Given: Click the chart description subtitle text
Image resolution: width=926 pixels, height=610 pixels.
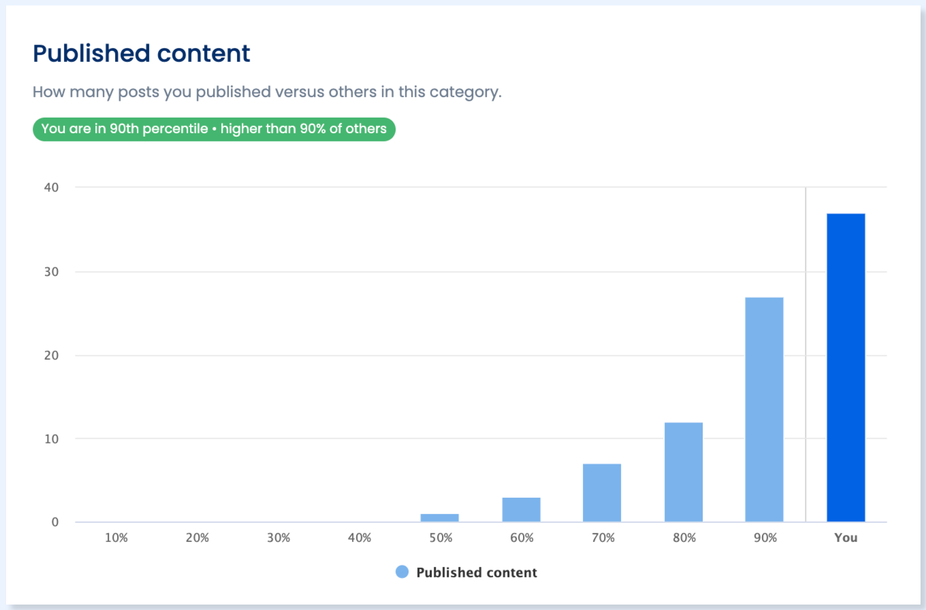Looking at the screenshot, I should pos(267,92).
